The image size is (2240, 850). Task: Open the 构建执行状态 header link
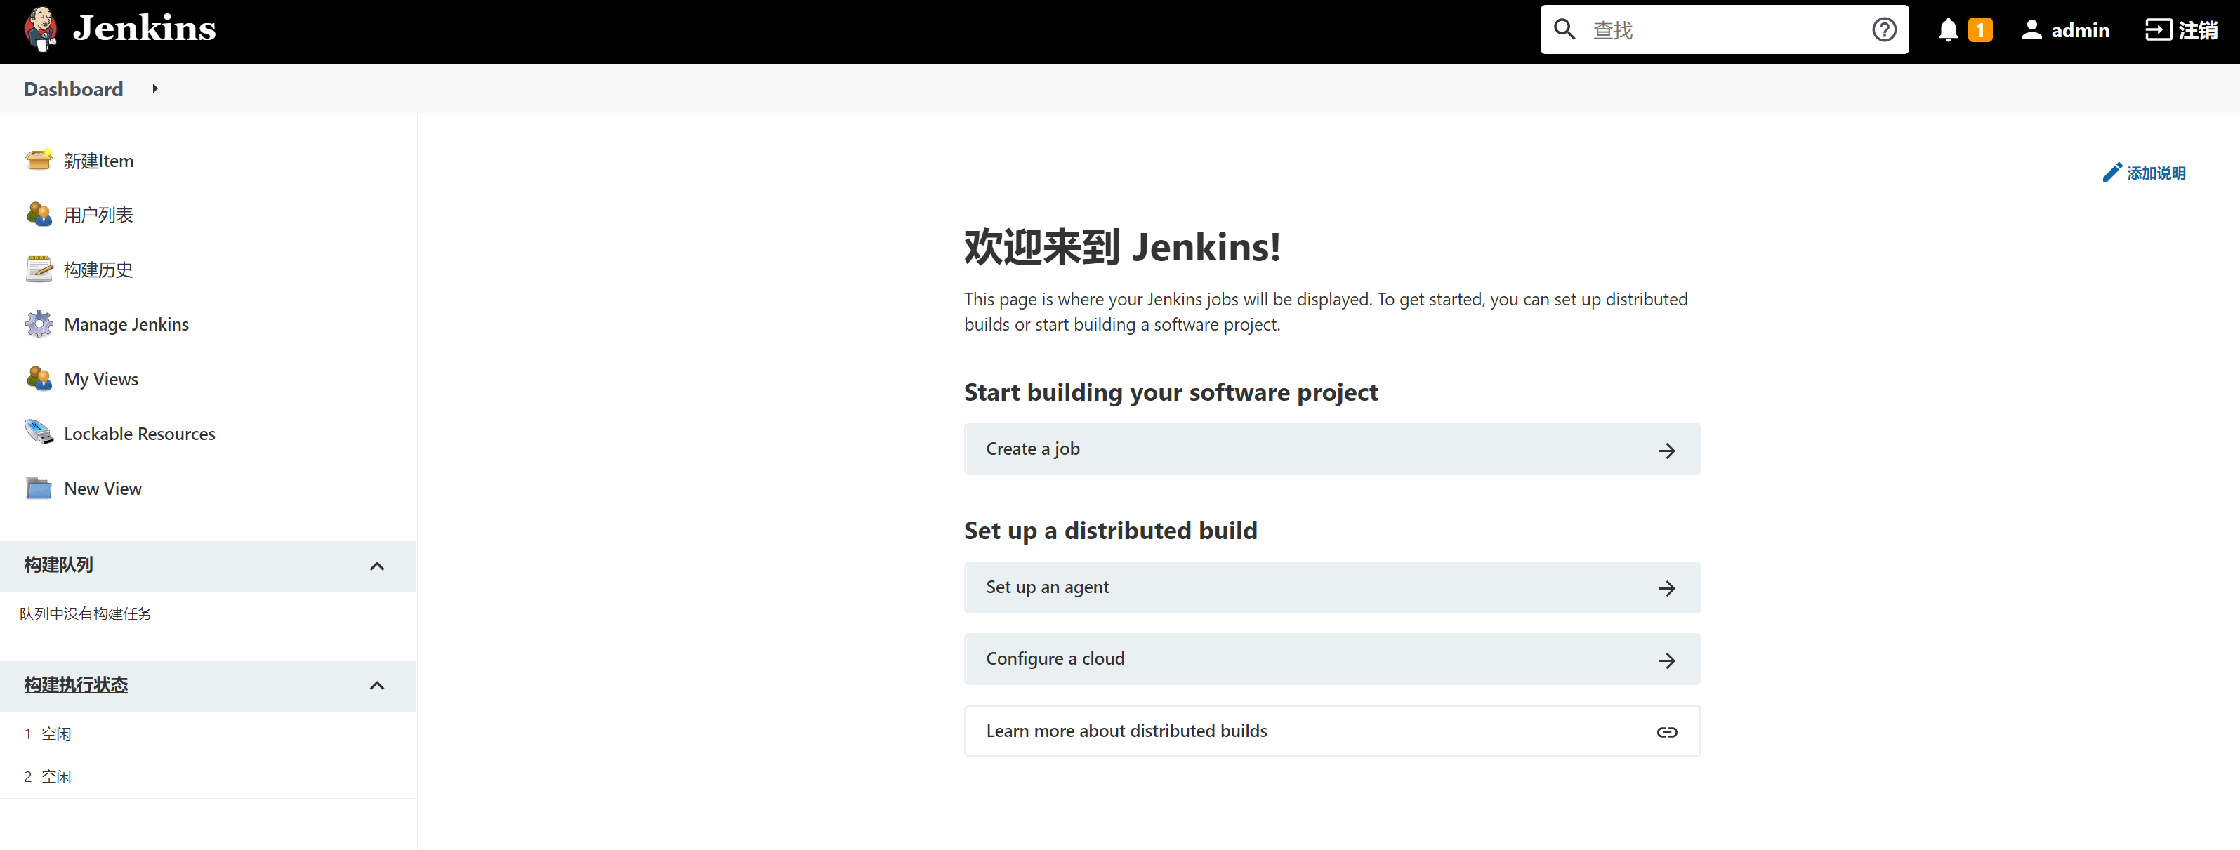pyautogui.click(x=76, y=685)
